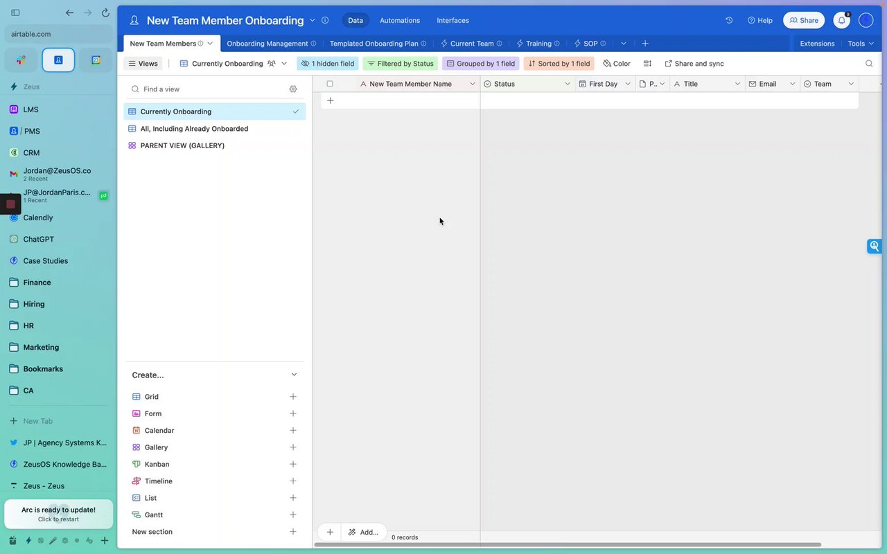This screenshot has width=887, height=554.
Task: Open Email column dropdown
Action: coord(793,84)
